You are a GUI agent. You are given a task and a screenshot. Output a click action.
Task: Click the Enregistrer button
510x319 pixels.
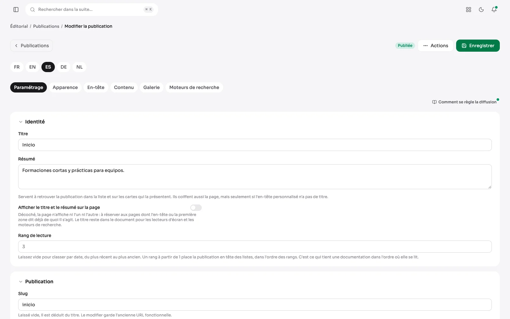click(478, 46)
